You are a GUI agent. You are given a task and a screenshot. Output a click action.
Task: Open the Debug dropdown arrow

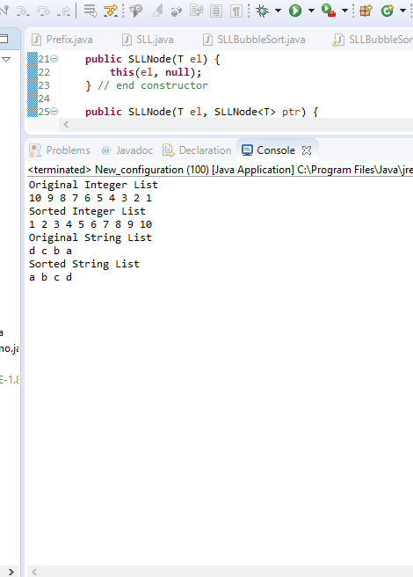pos(279,11)
